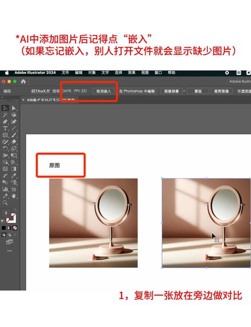This screenshot has height=327, width=251.
Task: Set paint to None swatch
Action: tap(15, 228)
